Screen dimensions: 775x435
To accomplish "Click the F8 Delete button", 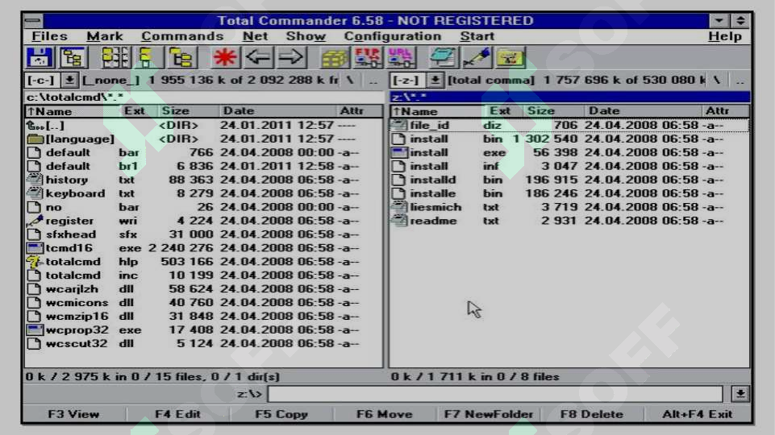I will tap(592, 414).
